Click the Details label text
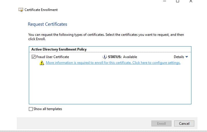Image resolution: width=207 pixels, height=132 pixels. [x=179, y=57]
